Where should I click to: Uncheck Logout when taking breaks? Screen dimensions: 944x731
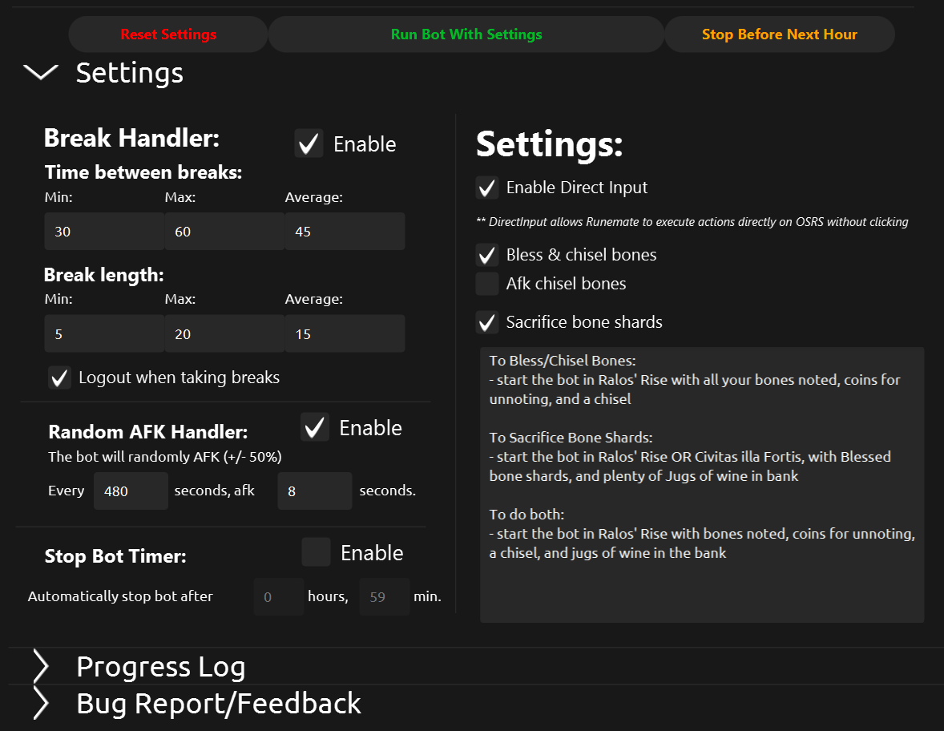coord(60,378)
